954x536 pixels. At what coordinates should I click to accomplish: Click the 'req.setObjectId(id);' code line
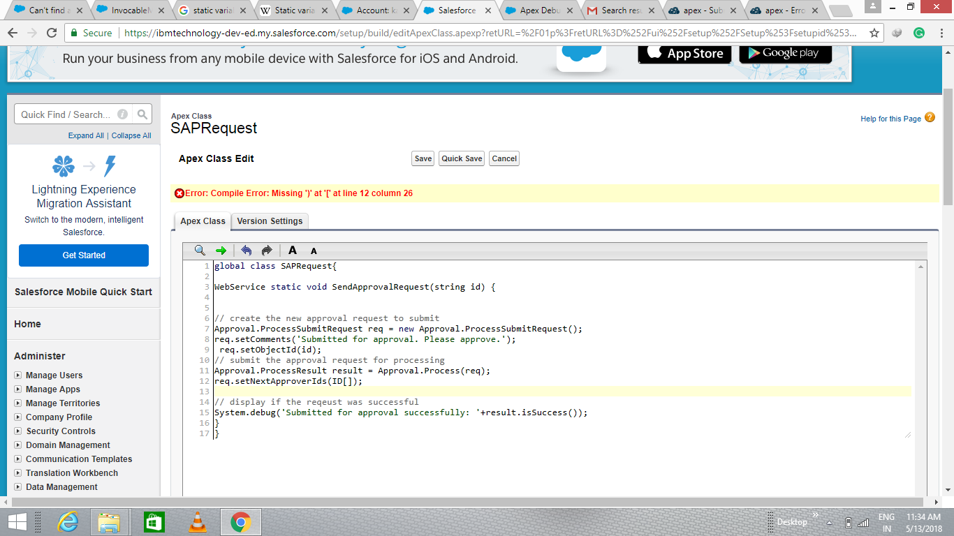270,350
